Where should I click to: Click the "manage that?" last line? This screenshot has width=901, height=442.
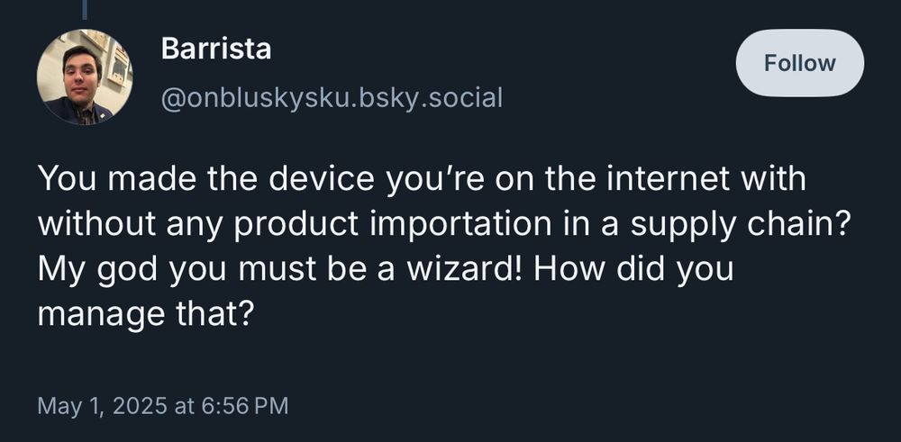pos(145,314)
